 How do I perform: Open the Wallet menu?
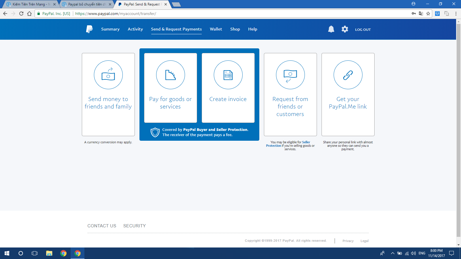pos(216,29)
